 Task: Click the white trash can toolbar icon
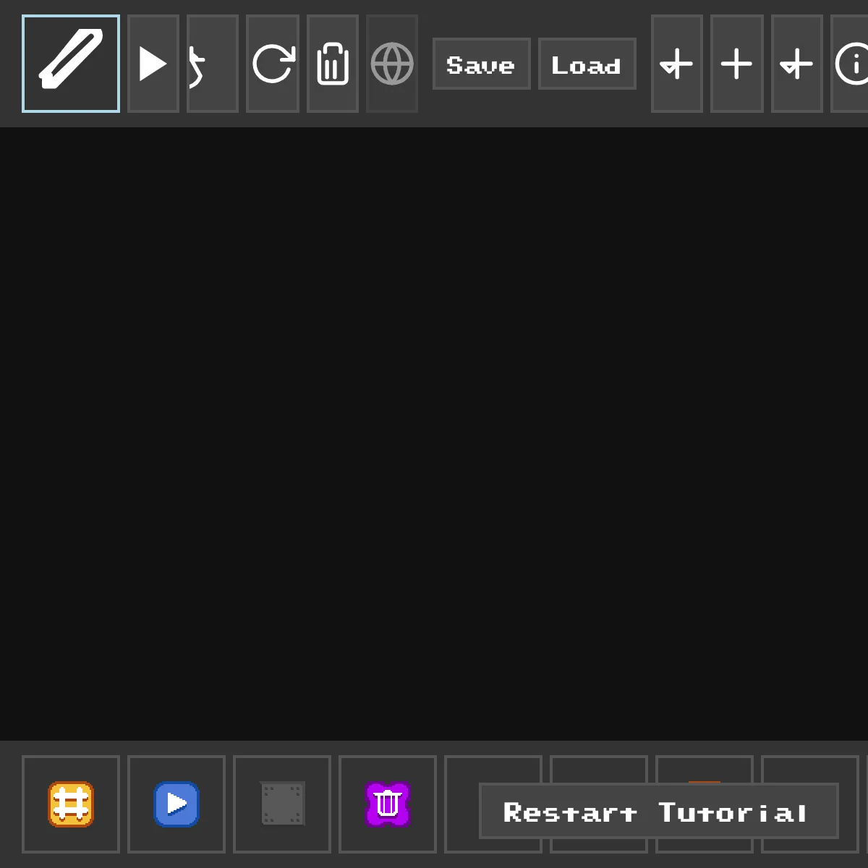click(333, 64)
